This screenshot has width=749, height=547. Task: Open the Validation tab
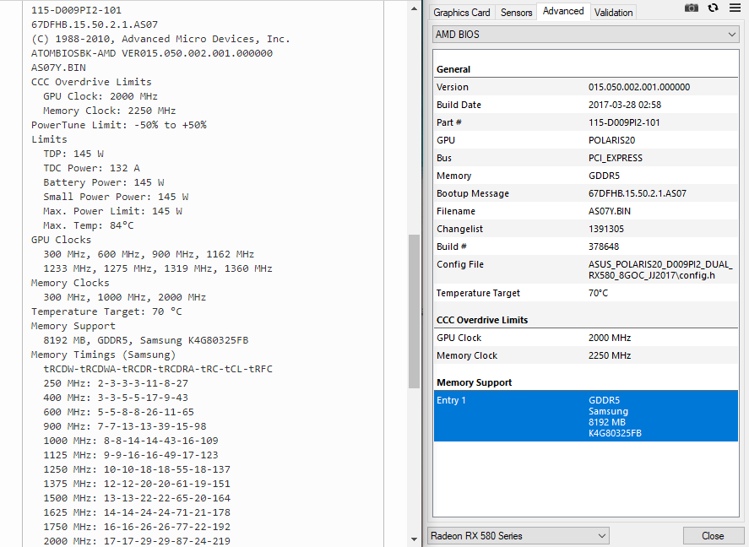click(x=613, y=13)
